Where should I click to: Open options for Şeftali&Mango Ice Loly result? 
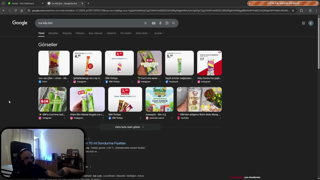tap(100, 82)
